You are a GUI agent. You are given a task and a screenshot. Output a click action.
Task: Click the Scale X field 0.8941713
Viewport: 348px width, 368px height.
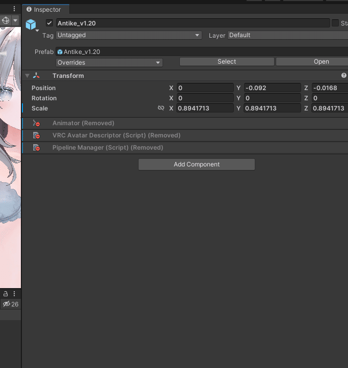coord(205,108)
